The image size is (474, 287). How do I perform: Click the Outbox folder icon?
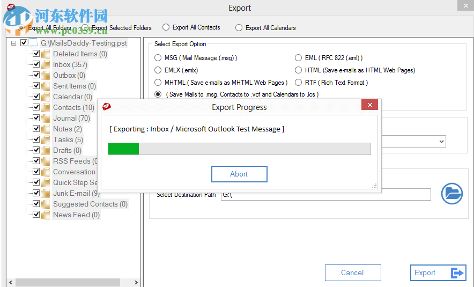(x=46, y=75)
